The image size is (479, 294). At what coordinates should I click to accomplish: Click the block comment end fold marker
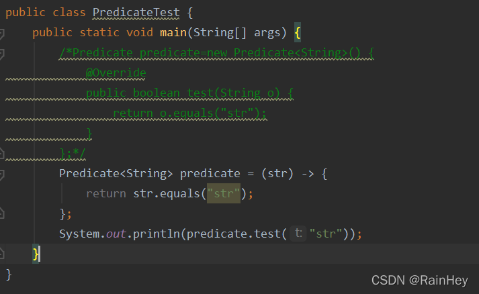1,153
